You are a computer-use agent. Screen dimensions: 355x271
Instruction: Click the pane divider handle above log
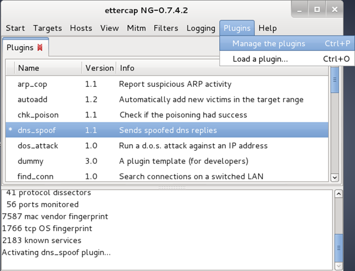pyautogui.click(x=172, y=188)
